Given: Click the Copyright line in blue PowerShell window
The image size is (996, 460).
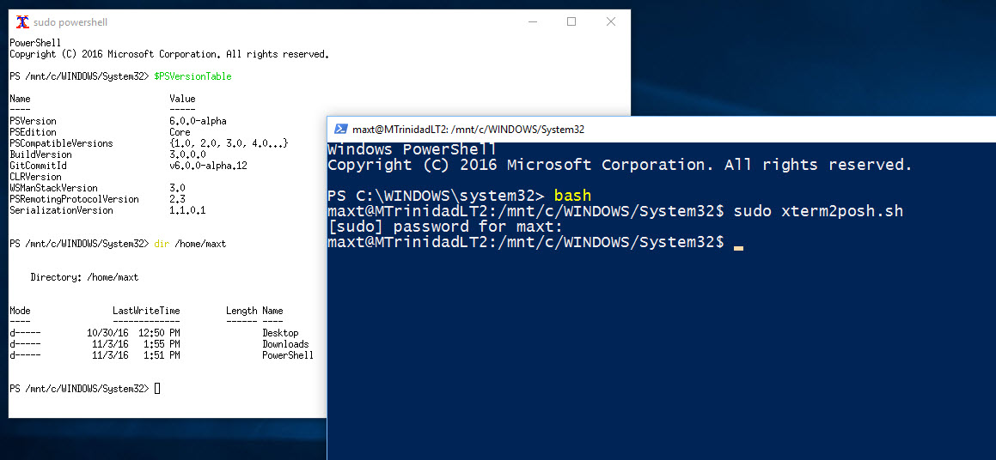Looking at the screenshot, I should pyautogui.click(x=620, y=165).
